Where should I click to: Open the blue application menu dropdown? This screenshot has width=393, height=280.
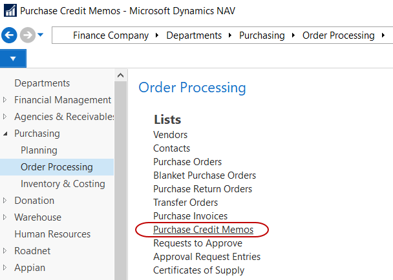(13, 59)
